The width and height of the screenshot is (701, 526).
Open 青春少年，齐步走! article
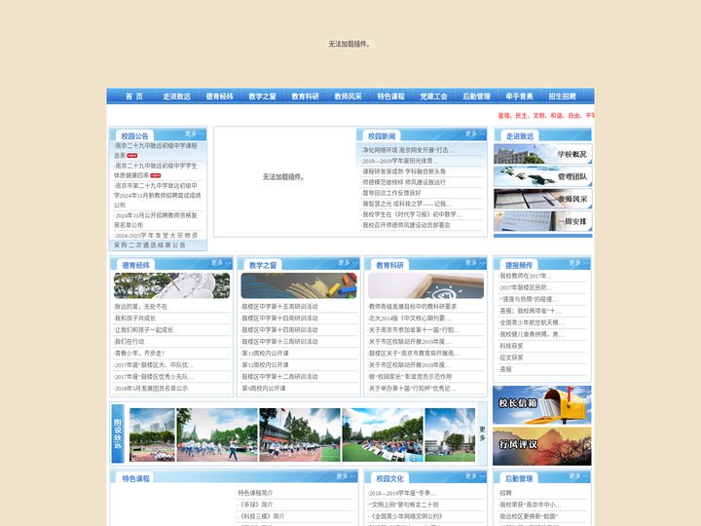point(139,353)
